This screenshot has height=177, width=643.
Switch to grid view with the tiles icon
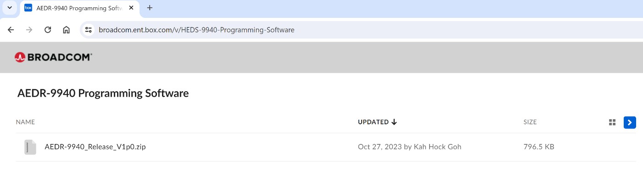(612, 122)
